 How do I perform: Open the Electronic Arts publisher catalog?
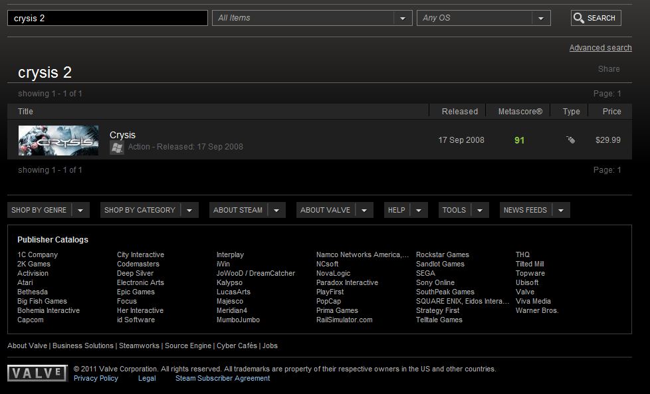click(x=140, y=282)
